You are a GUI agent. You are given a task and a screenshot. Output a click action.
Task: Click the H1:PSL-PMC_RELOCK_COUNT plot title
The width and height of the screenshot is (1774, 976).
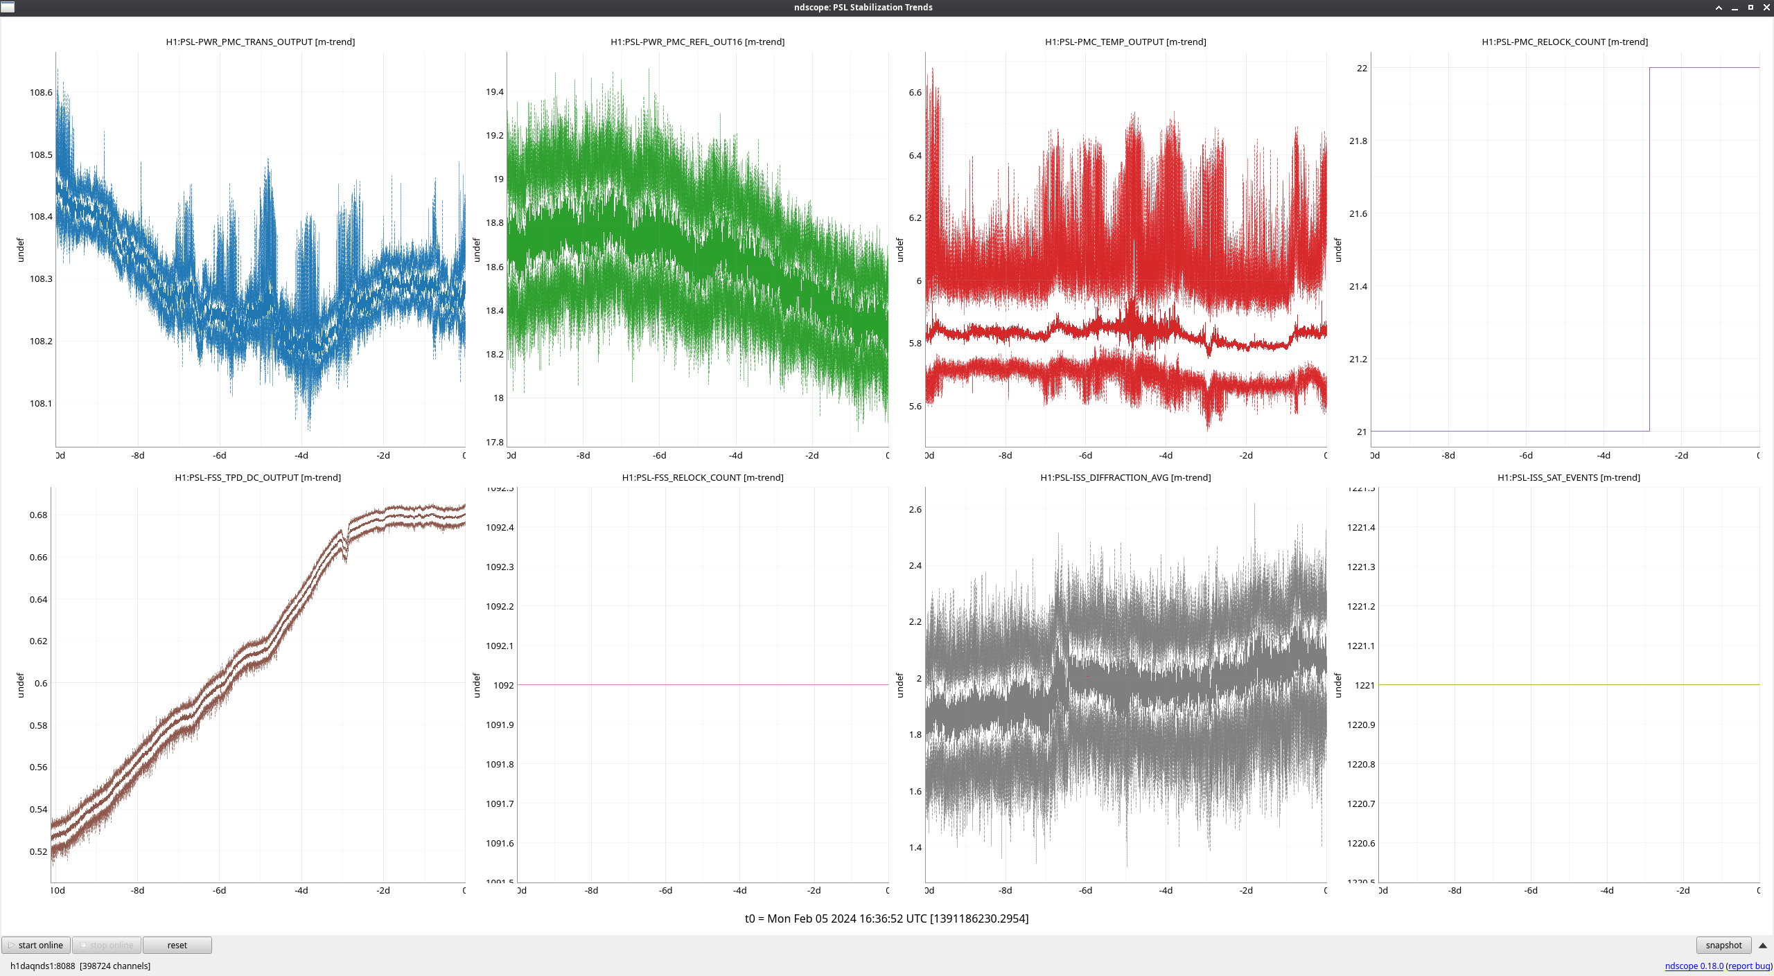coord(1565,42)
